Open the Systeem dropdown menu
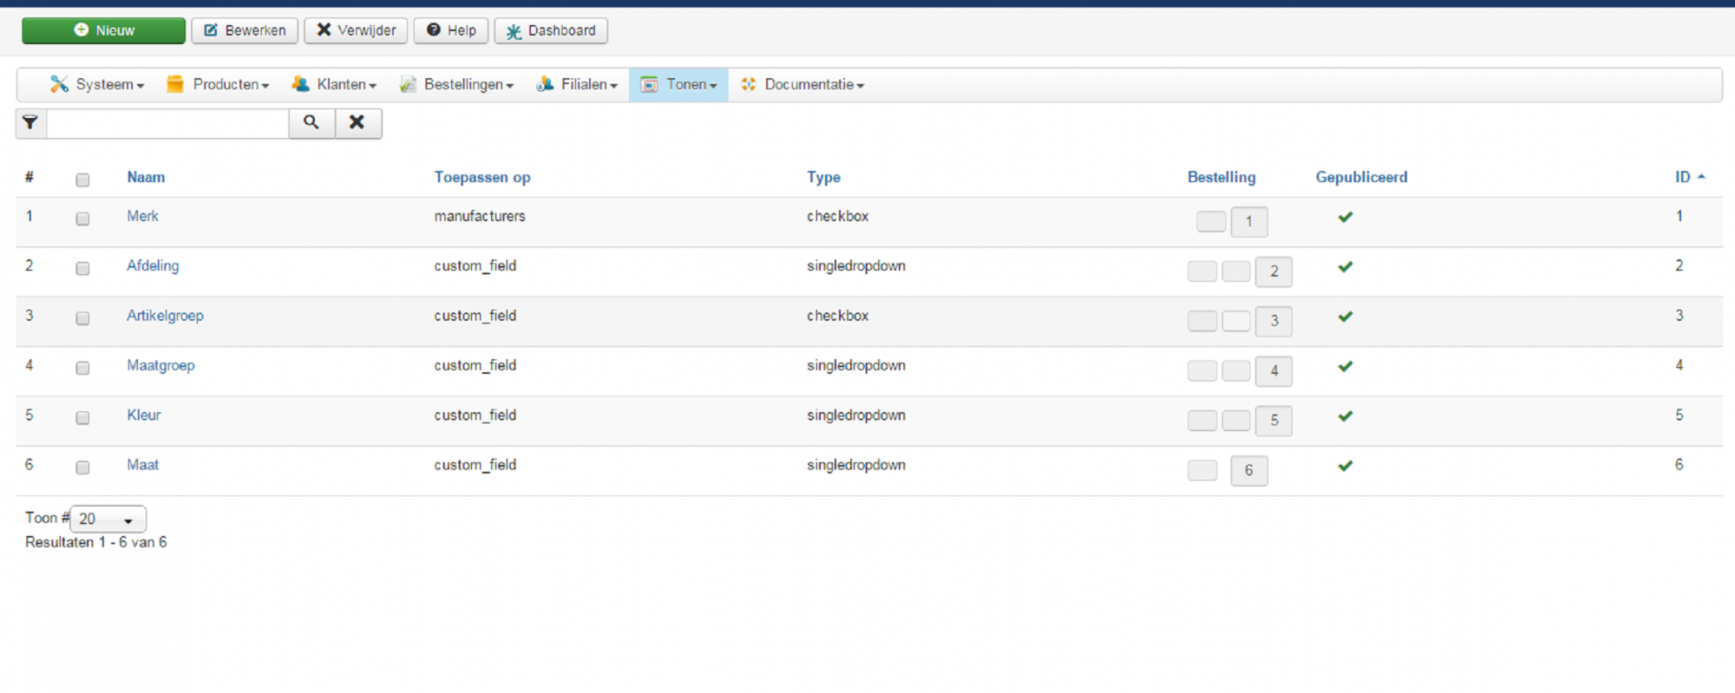 tap(97, 85)
